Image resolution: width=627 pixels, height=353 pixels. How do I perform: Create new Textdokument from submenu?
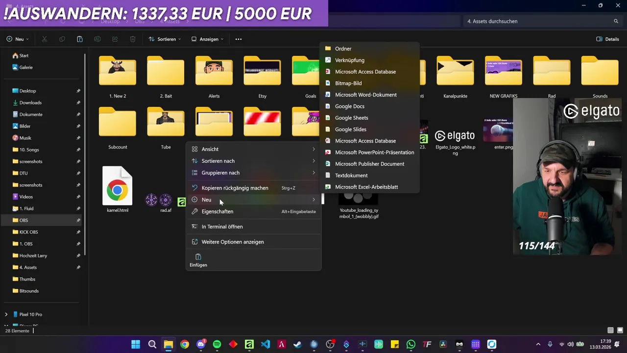[x=369, y=176]
